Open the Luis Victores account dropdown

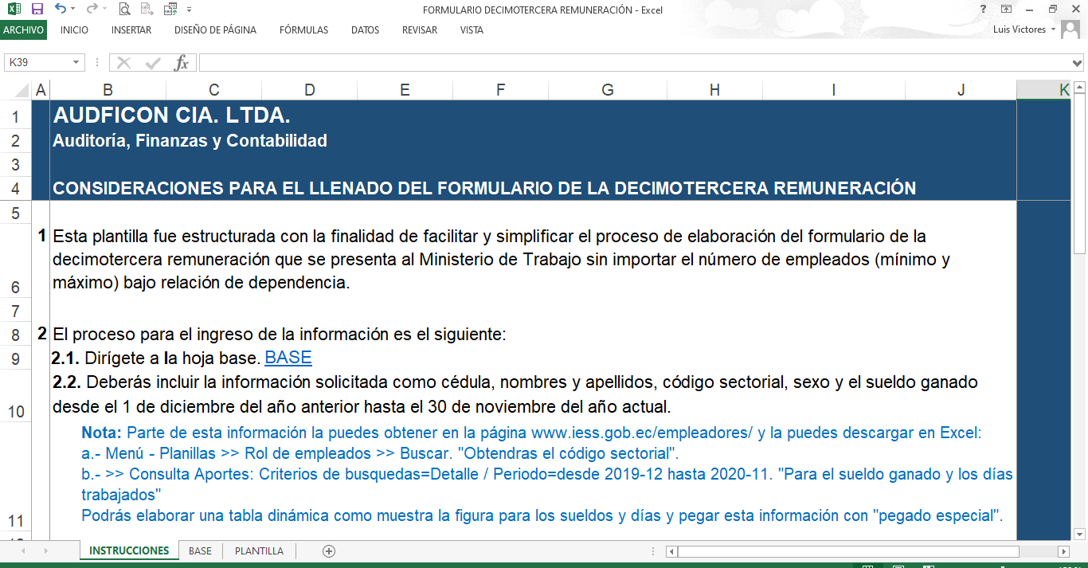1054,29
